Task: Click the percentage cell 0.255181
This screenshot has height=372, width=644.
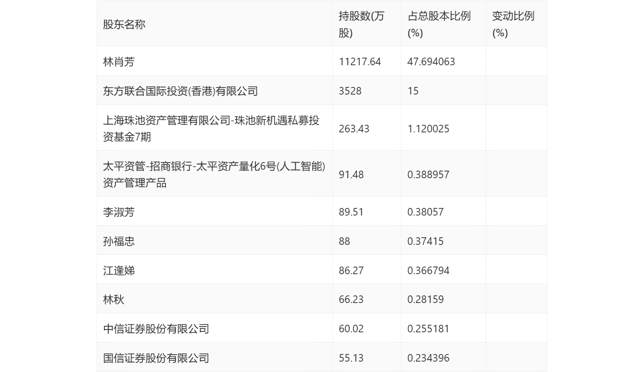Action: 428,329
